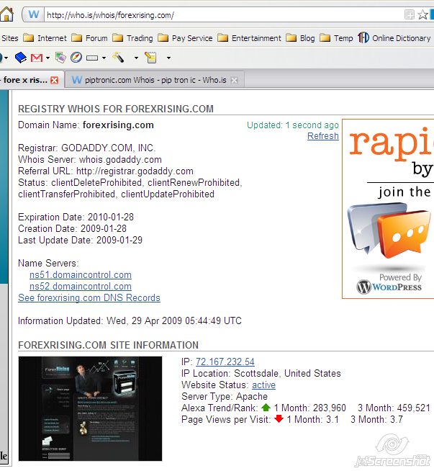The height and width of the screenshot is (471, 434).
Task: Click the FOREXRISING.COM SITE INFORMATION heading
Action: click(x=109, y=345)
